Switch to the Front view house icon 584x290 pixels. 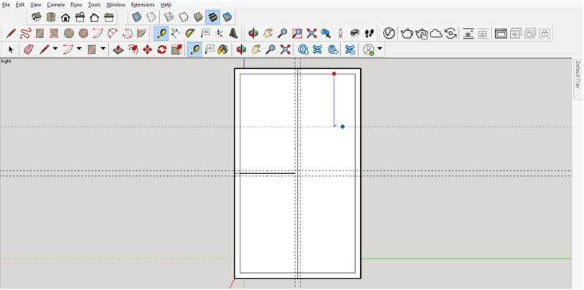(x=65, y=17)
